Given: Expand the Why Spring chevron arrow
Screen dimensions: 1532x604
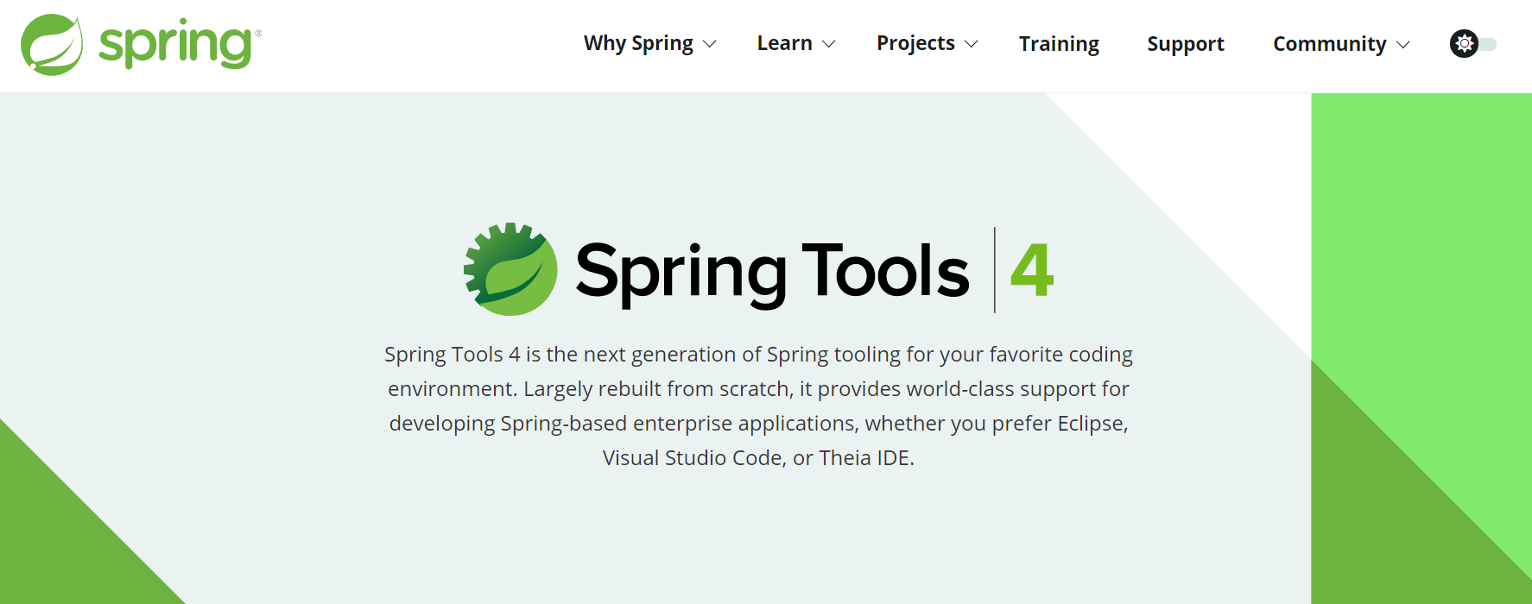Looking at the screenshot, I should [x=710, y=44].
